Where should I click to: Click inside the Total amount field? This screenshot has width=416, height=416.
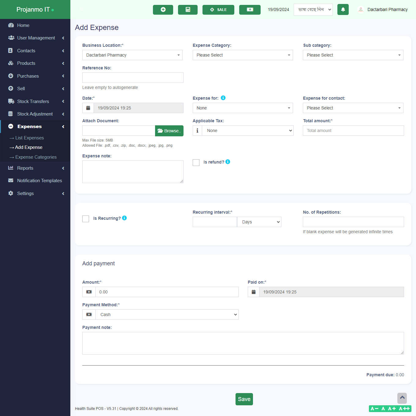(x=353, y=131)
